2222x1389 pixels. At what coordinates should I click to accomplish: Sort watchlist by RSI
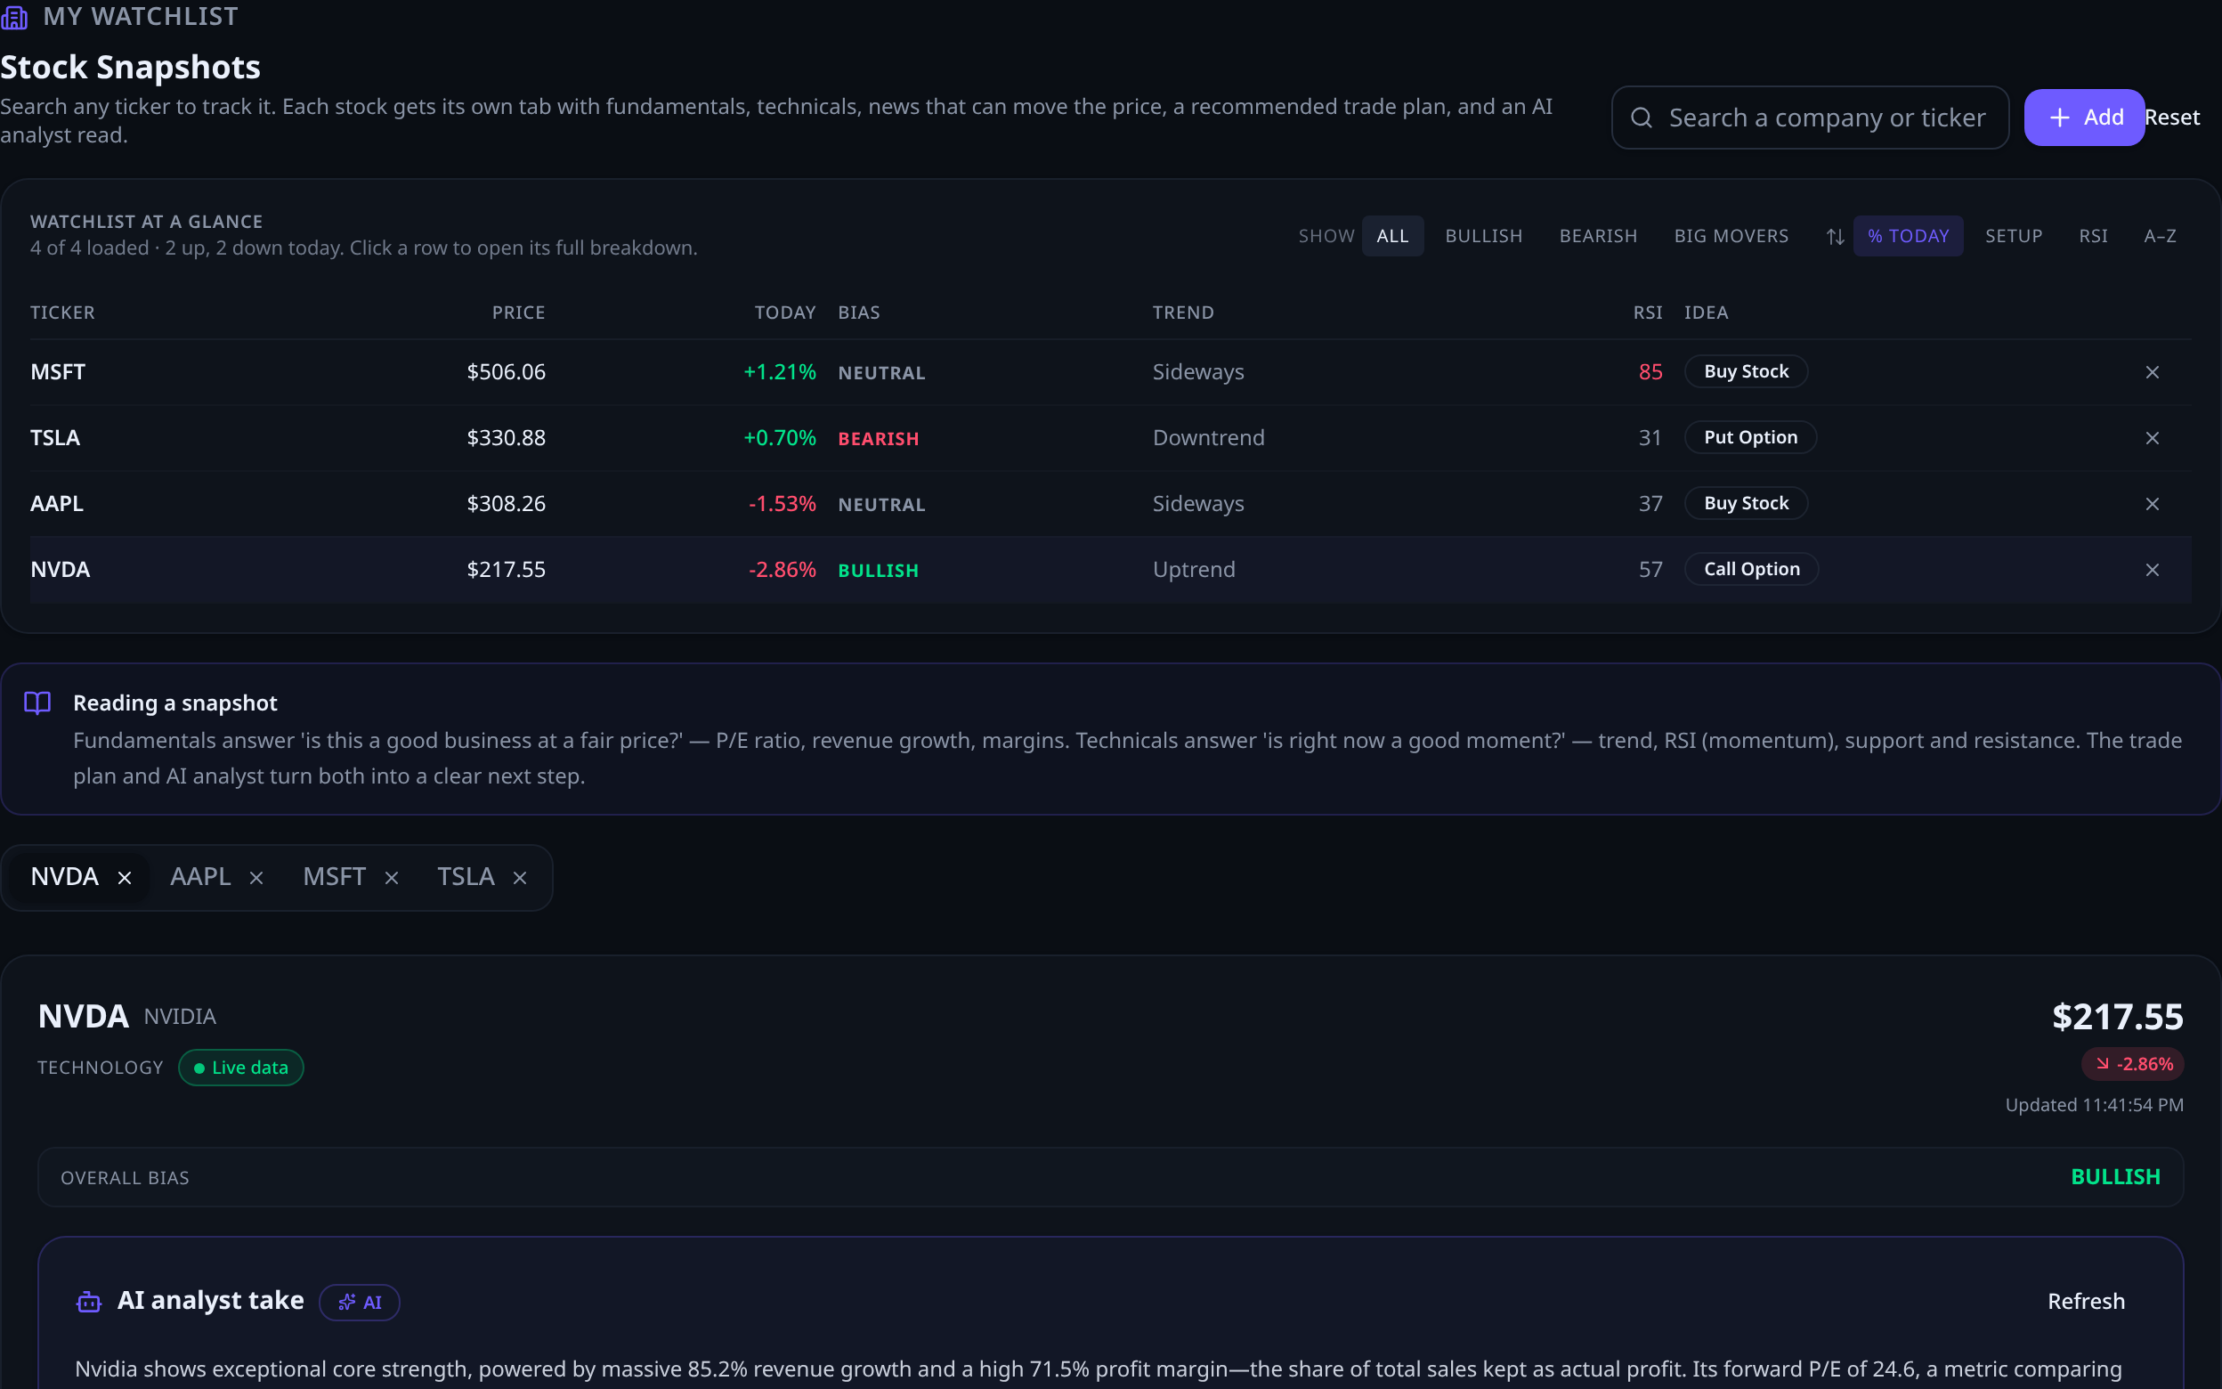click(2093, 236)
